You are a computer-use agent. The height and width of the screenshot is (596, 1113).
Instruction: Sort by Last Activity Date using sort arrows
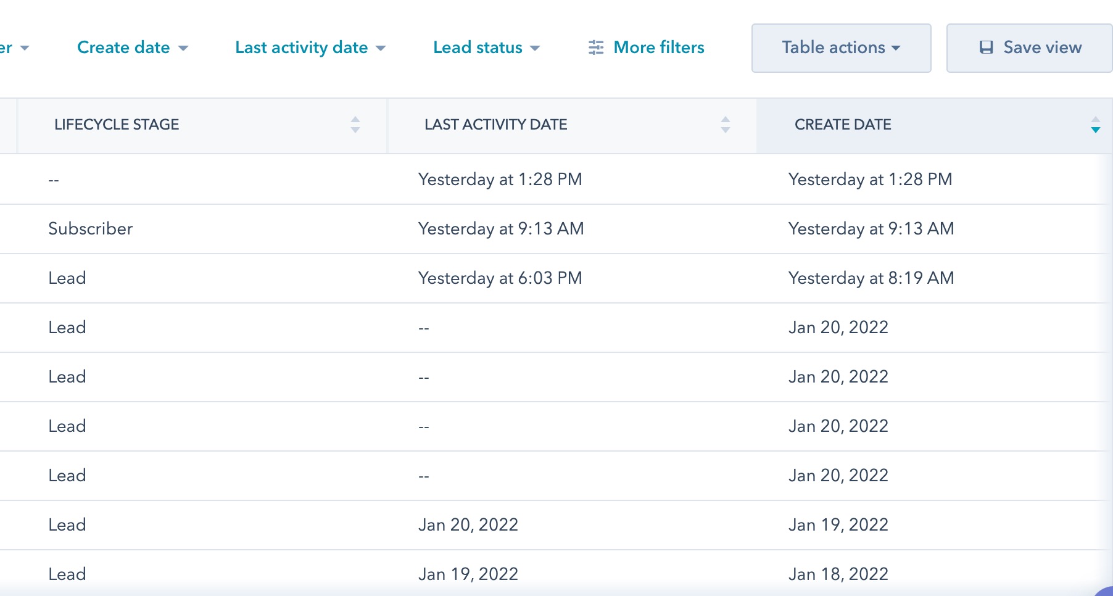(725, 125)
